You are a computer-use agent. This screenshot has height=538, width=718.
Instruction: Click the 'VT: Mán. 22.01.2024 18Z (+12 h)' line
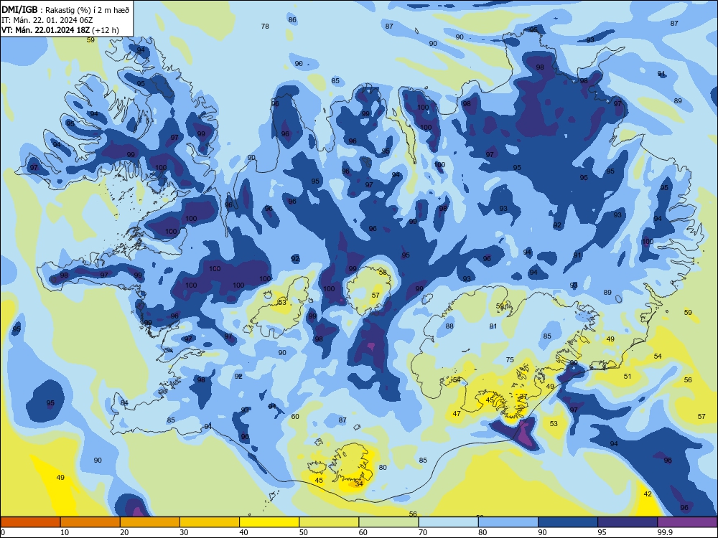point(60,30)
